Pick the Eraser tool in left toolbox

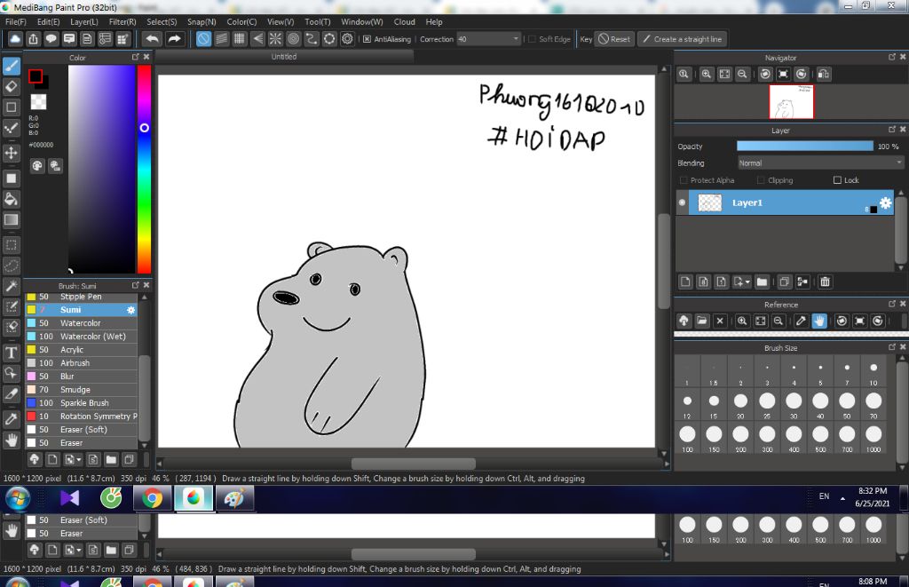click(12, 86)
